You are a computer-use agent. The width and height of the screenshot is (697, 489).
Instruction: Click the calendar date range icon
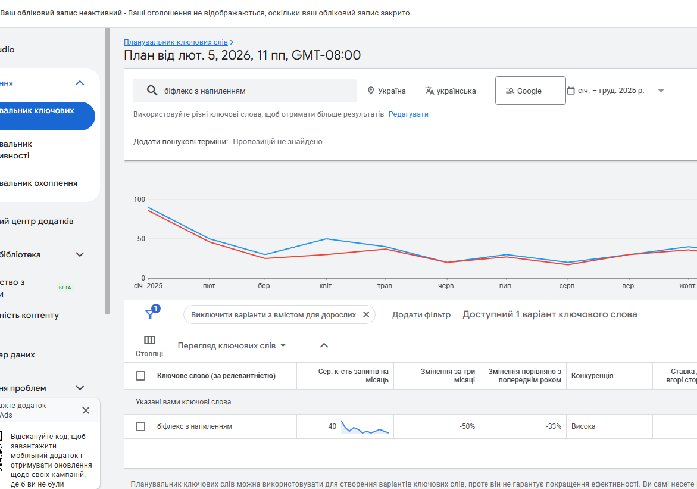point(571,91)
